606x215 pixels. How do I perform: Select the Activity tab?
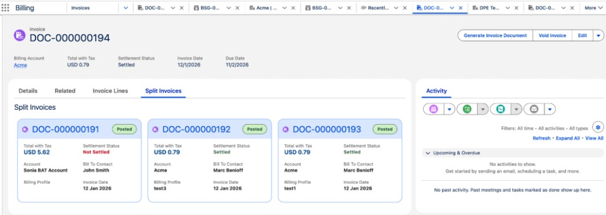point(436,91)
